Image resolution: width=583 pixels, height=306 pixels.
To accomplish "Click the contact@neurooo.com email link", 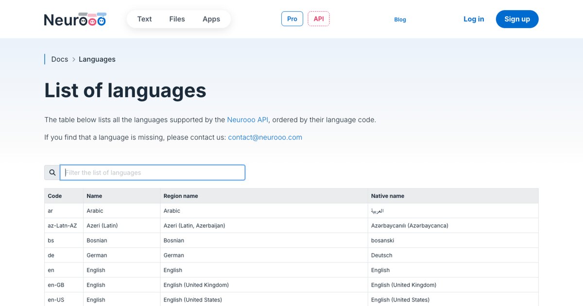I will click(x=265, y=137).
